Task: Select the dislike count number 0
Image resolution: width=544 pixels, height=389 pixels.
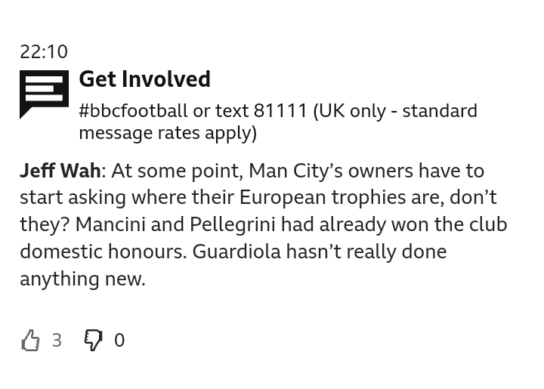Action: click(x=119, y=340)
